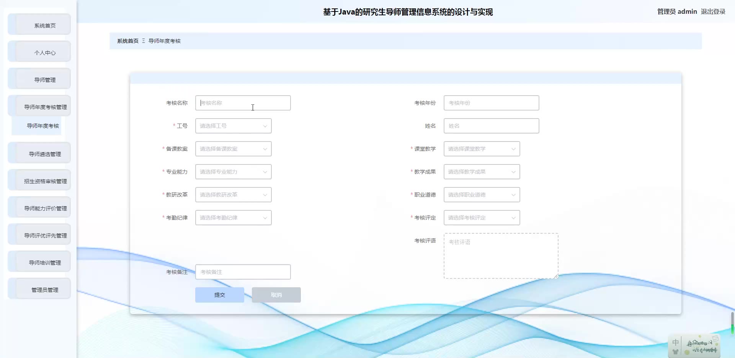Click the 管理员 admin user label
The height and width of the screenshot is (358, 735).
pos(677,11)
